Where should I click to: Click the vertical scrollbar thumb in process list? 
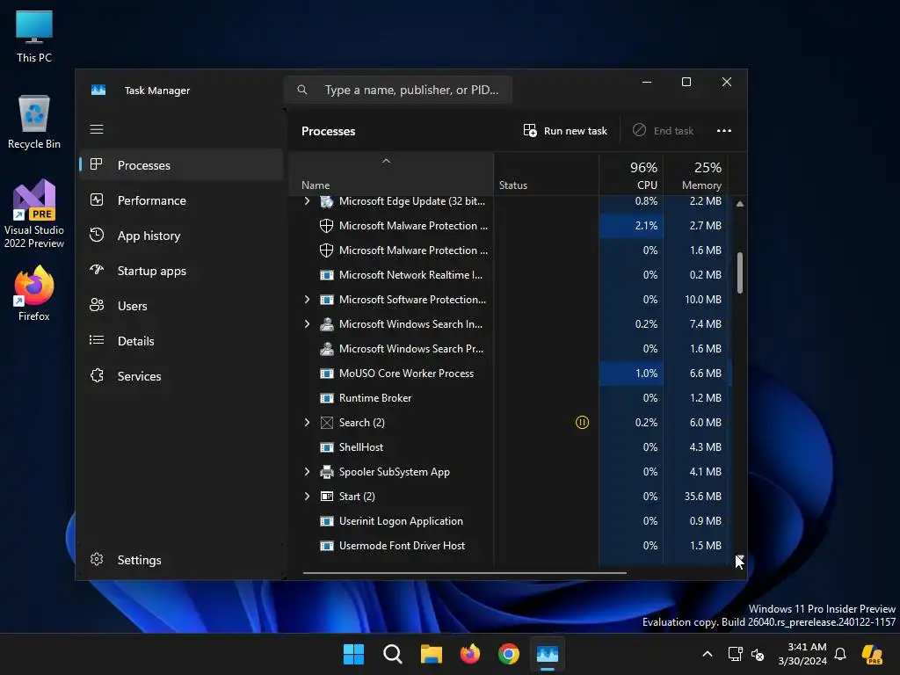[x=740, y=272]
